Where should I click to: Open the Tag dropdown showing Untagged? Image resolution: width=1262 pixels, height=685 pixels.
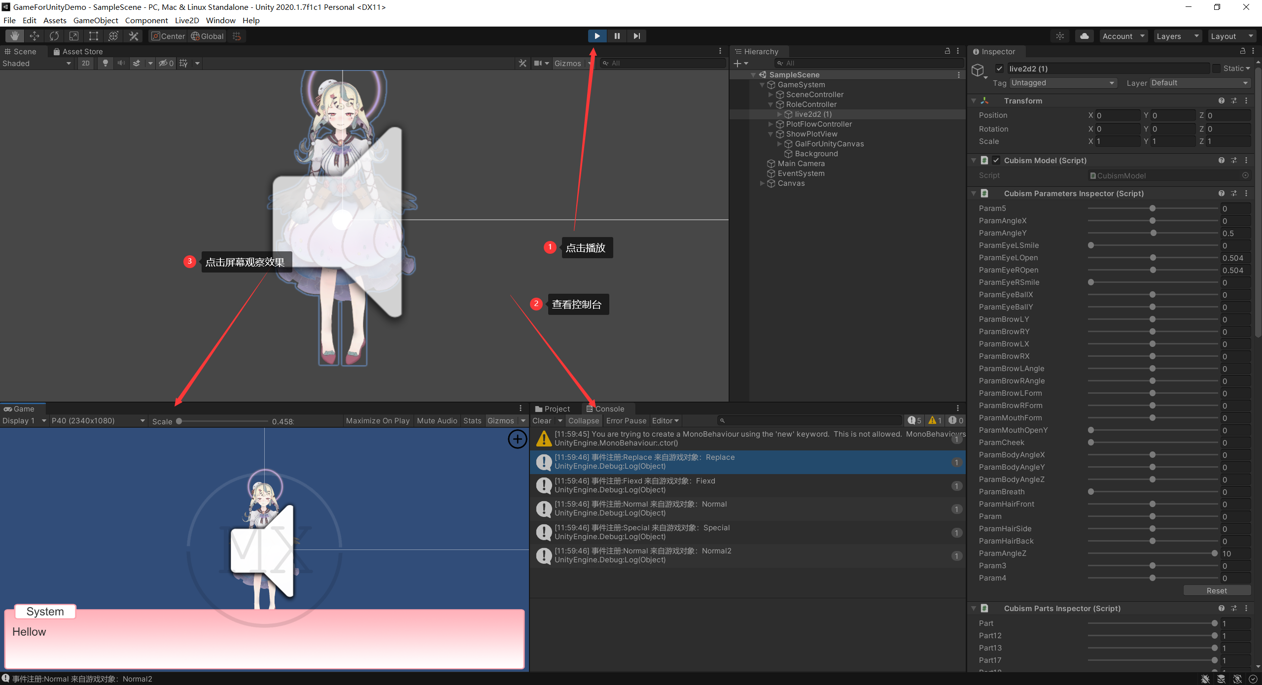[x=1062, y=83]
